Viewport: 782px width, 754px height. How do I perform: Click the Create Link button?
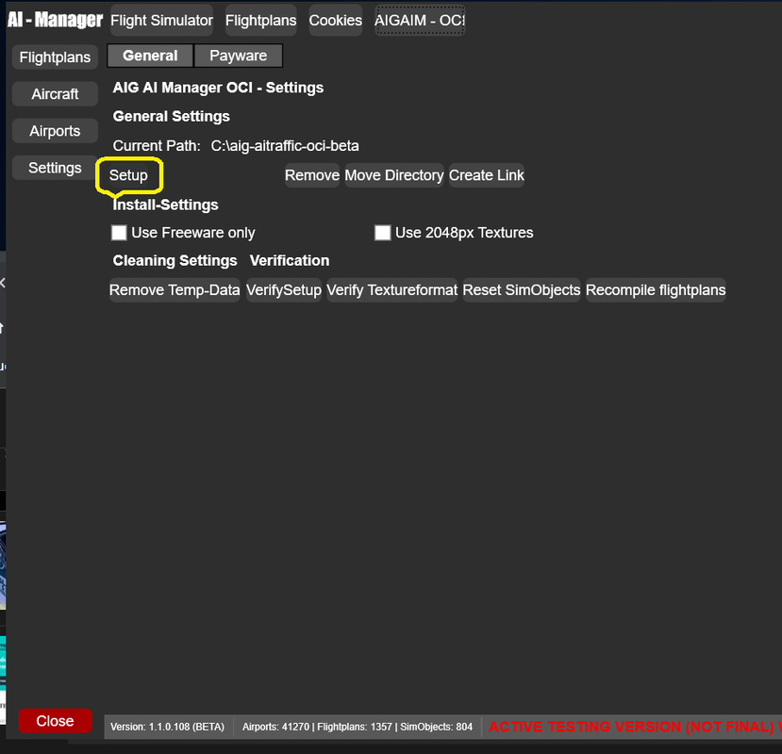486,175
